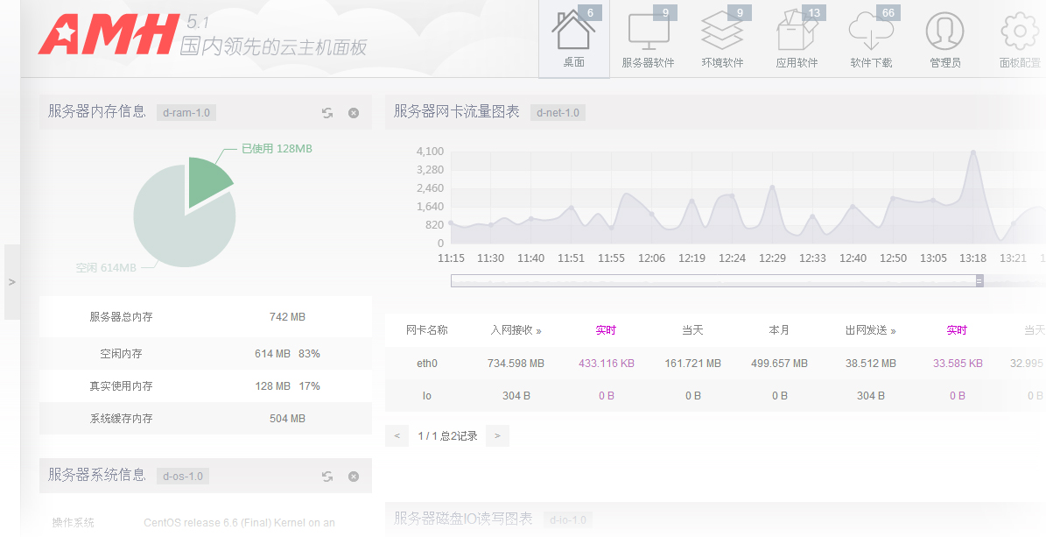
Task: Click the chart time range slider handle
Action: point(979,280)
